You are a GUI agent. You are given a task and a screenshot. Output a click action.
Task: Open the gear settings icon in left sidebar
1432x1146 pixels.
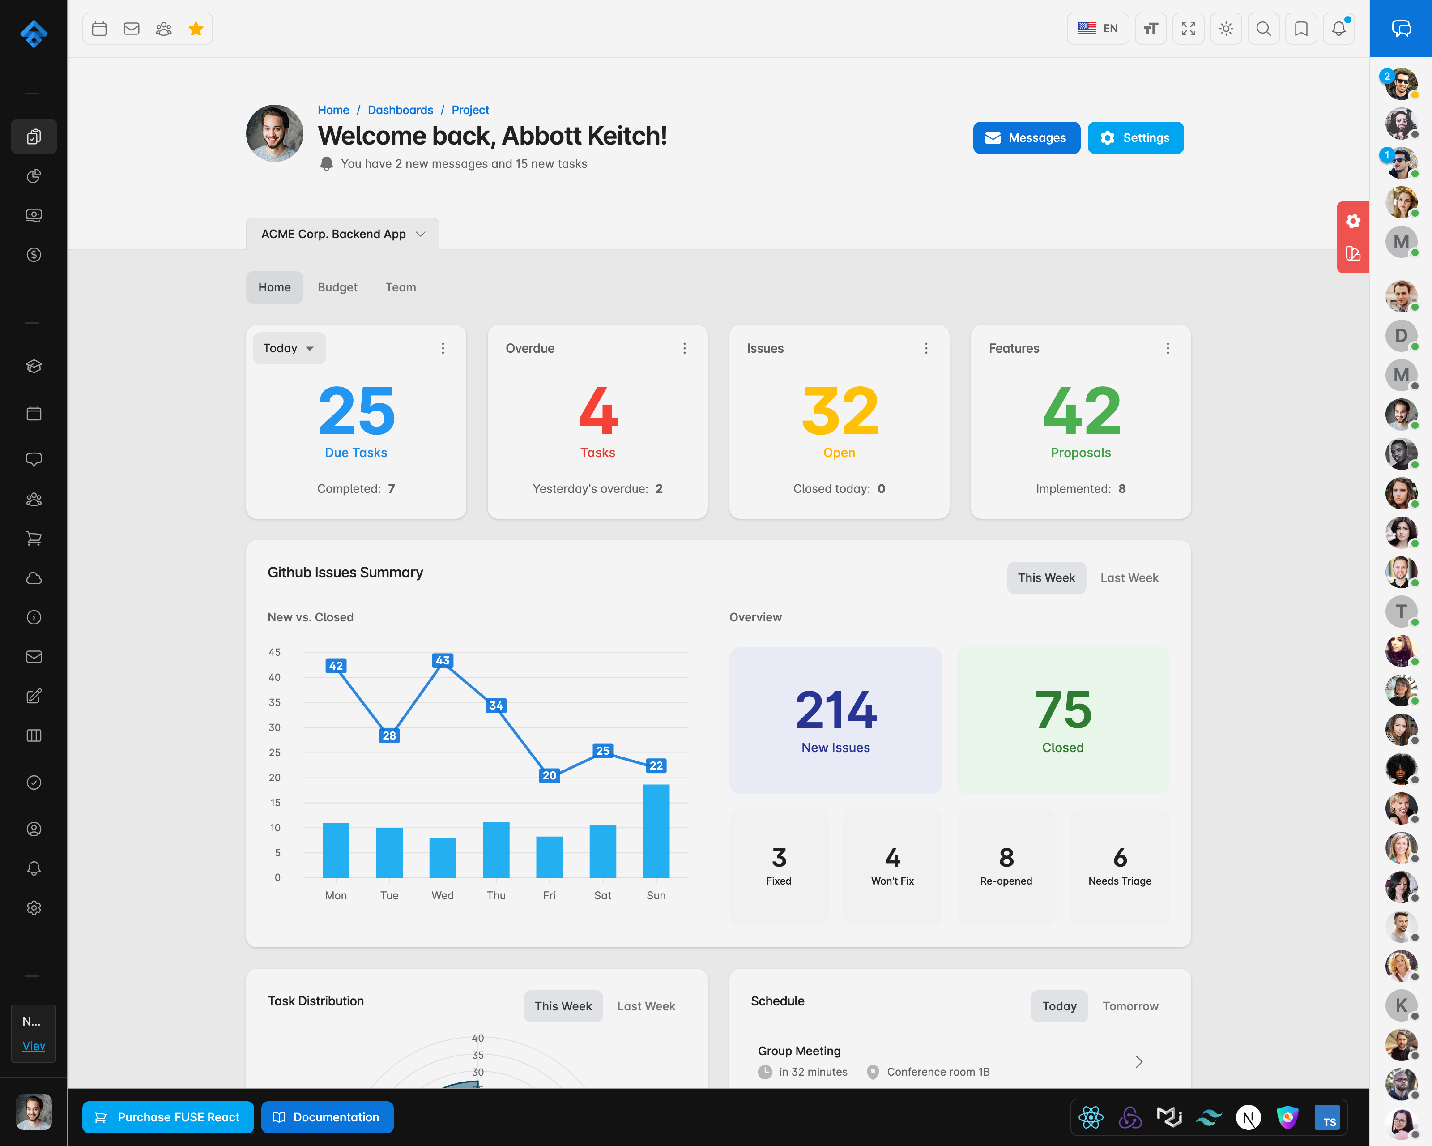tap(34, 907)
